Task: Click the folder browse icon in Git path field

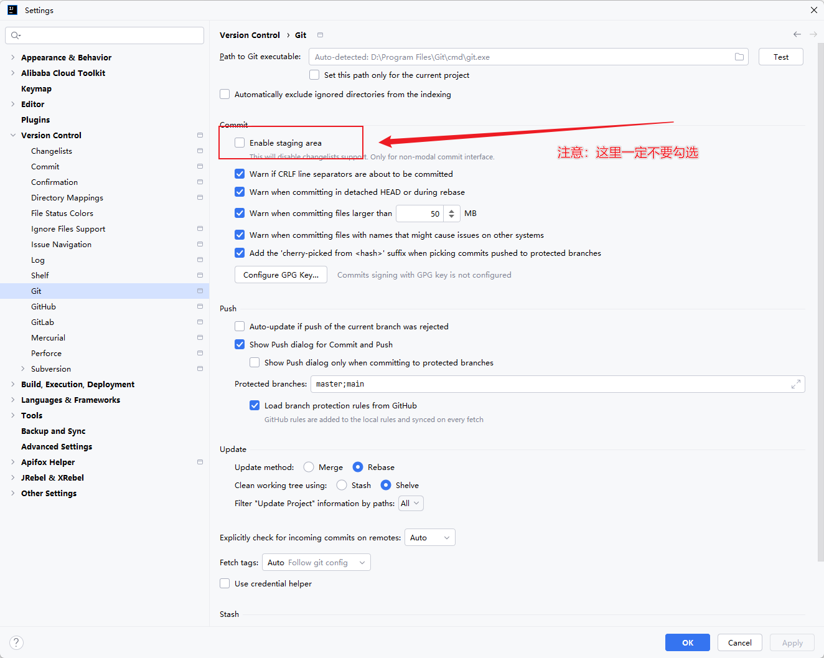Action: coord(739,57)
